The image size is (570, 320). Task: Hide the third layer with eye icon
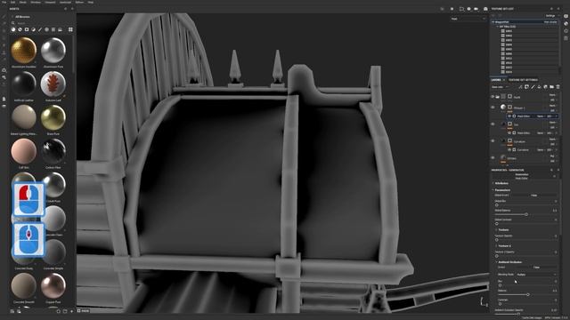pyautogui.click(x=493, y=124)
